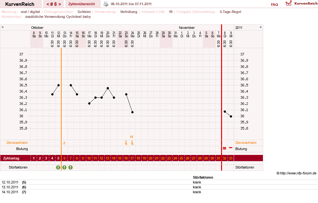Click the früheste 1.hM value '19'

pyautogui.click(x=171, y=12)
